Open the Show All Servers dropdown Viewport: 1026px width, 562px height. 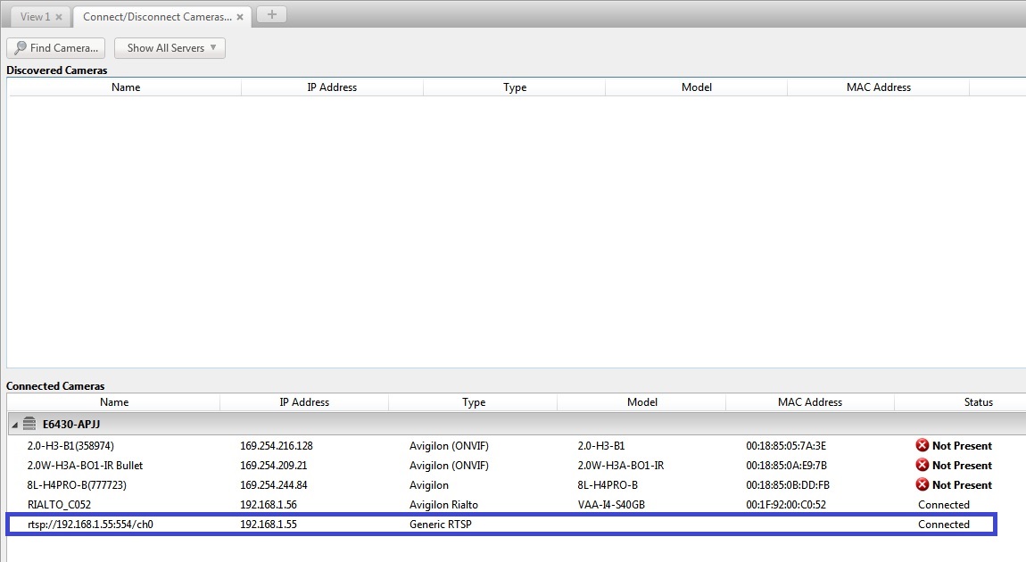coord(170,48)
